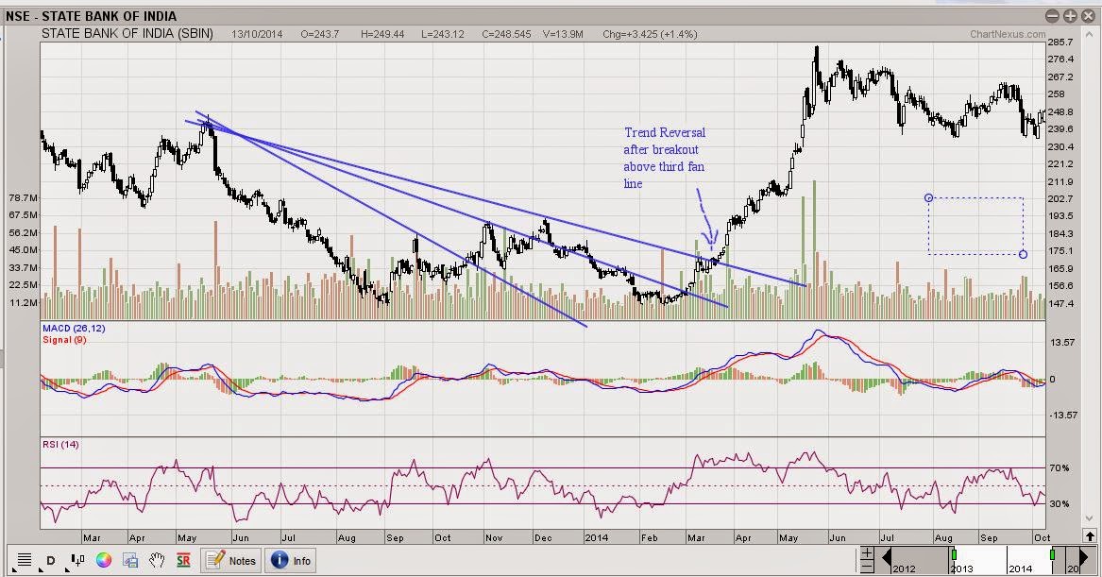
Task: Open the indicator list menu icon
Action: (24, 560)
